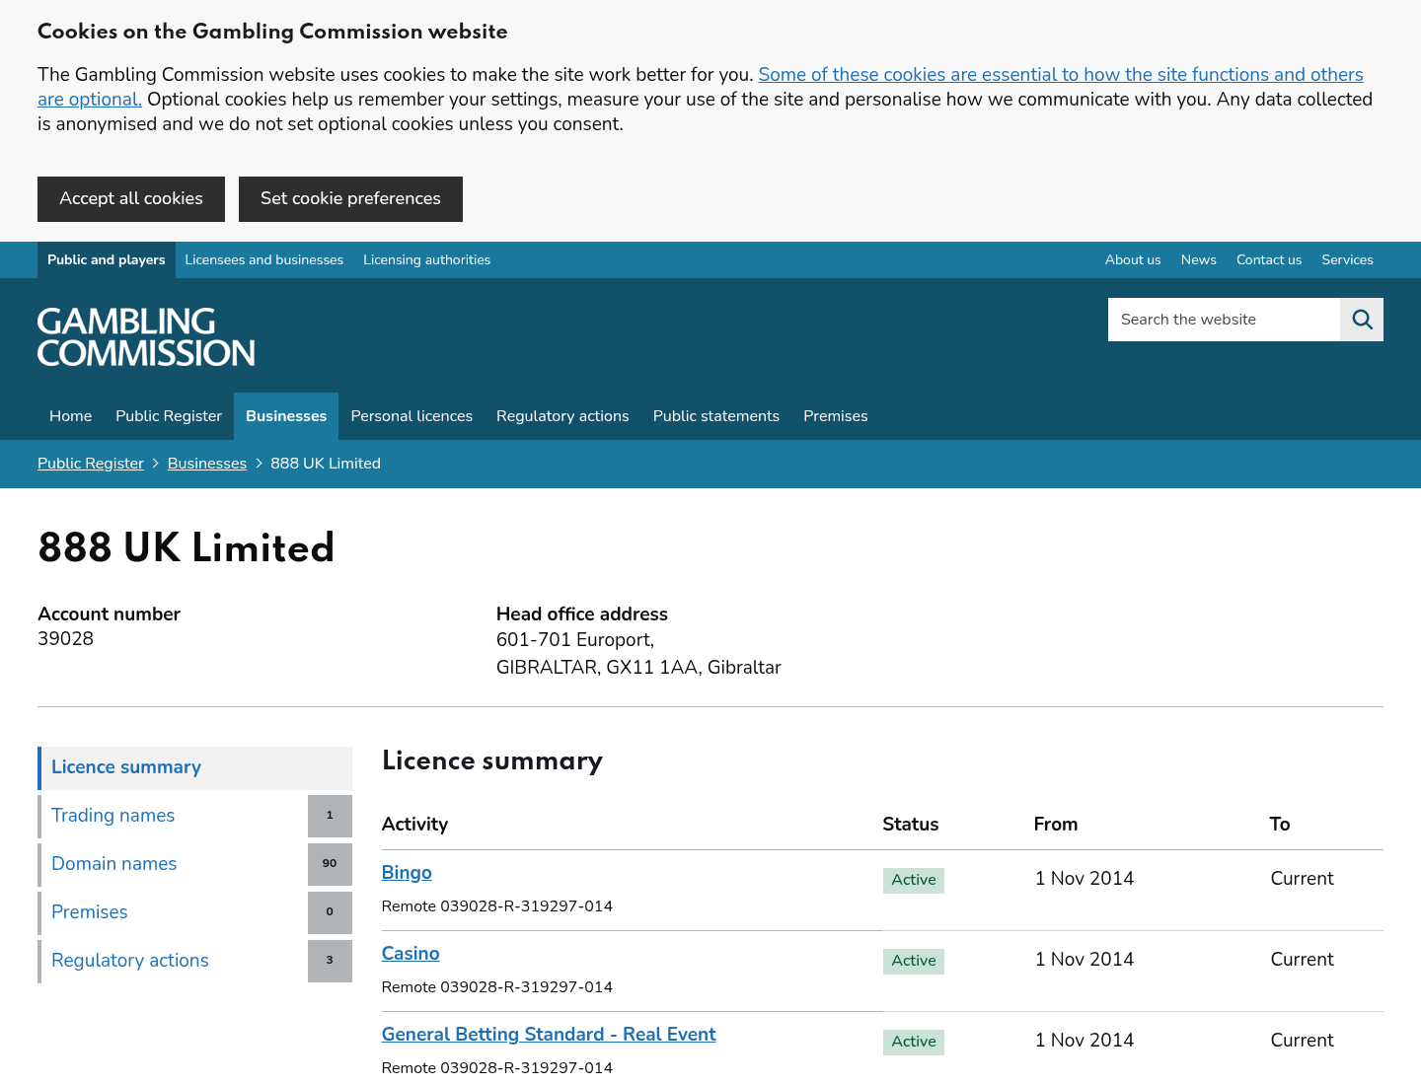Go to Home in main navigation
This screenshot has width=1421, height=1085.
coord(71,416)
